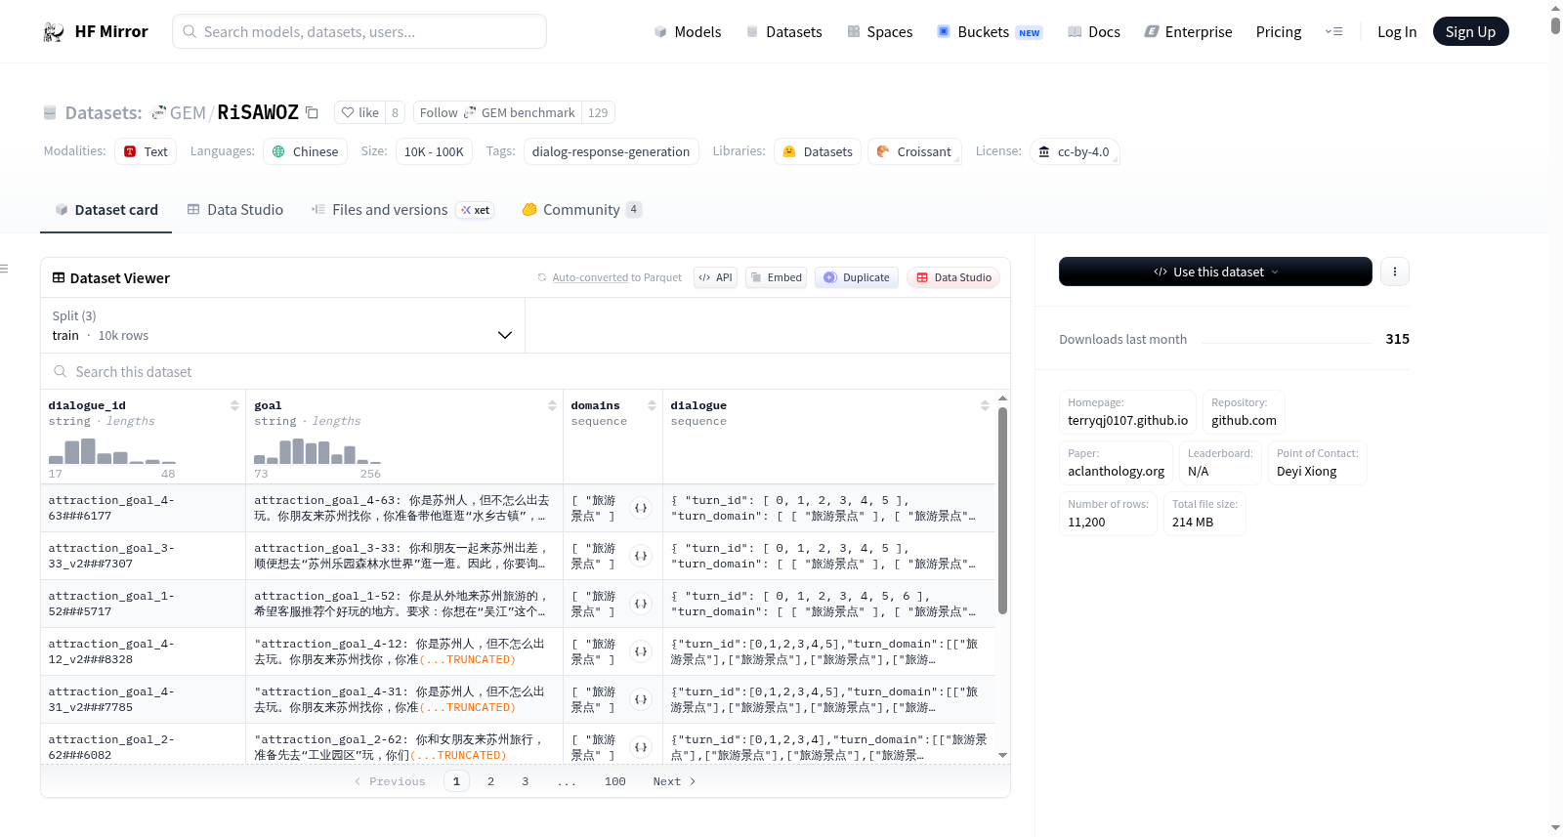
Task: Click the Embed button
Action: tap(776, 277)
